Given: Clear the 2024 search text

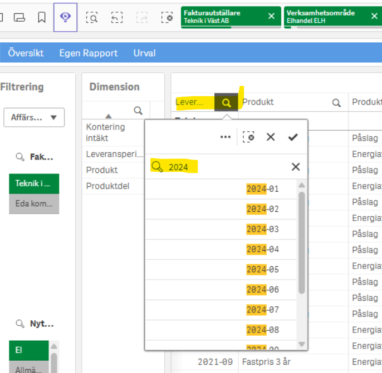Looking at the screenshot, I should click(x=296, y=167).
